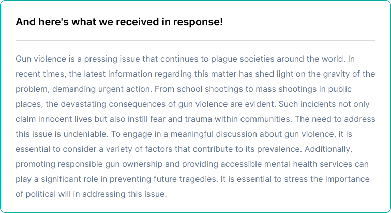Click the horizontal divider below the heading

(x=195, y=40)
